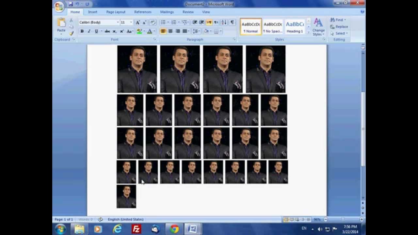Image resolution: width=418 pixels, height=235 pixels.
Task: Click the zoom slider handle
Action: coord(343,219)
